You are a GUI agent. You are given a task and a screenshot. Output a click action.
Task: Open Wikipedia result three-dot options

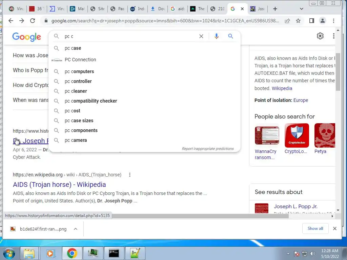click(x=130, y=175)
